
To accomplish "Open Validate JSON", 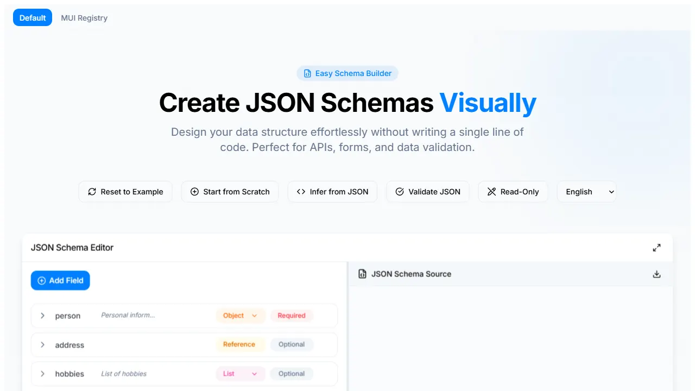I will coord(428,192).
